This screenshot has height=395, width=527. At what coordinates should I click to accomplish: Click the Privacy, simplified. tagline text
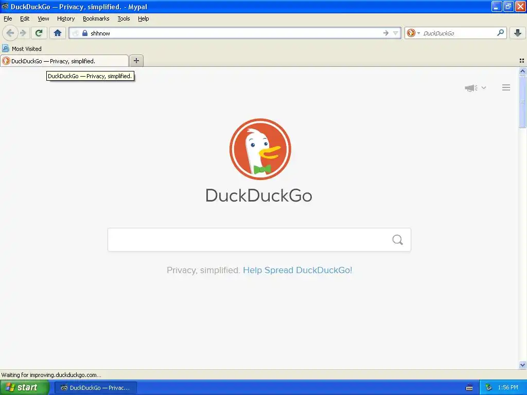203,270
